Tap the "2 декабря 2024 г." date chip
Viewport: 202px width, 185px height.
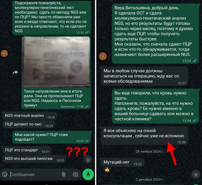pyautogui.click(x=150, y=180)
